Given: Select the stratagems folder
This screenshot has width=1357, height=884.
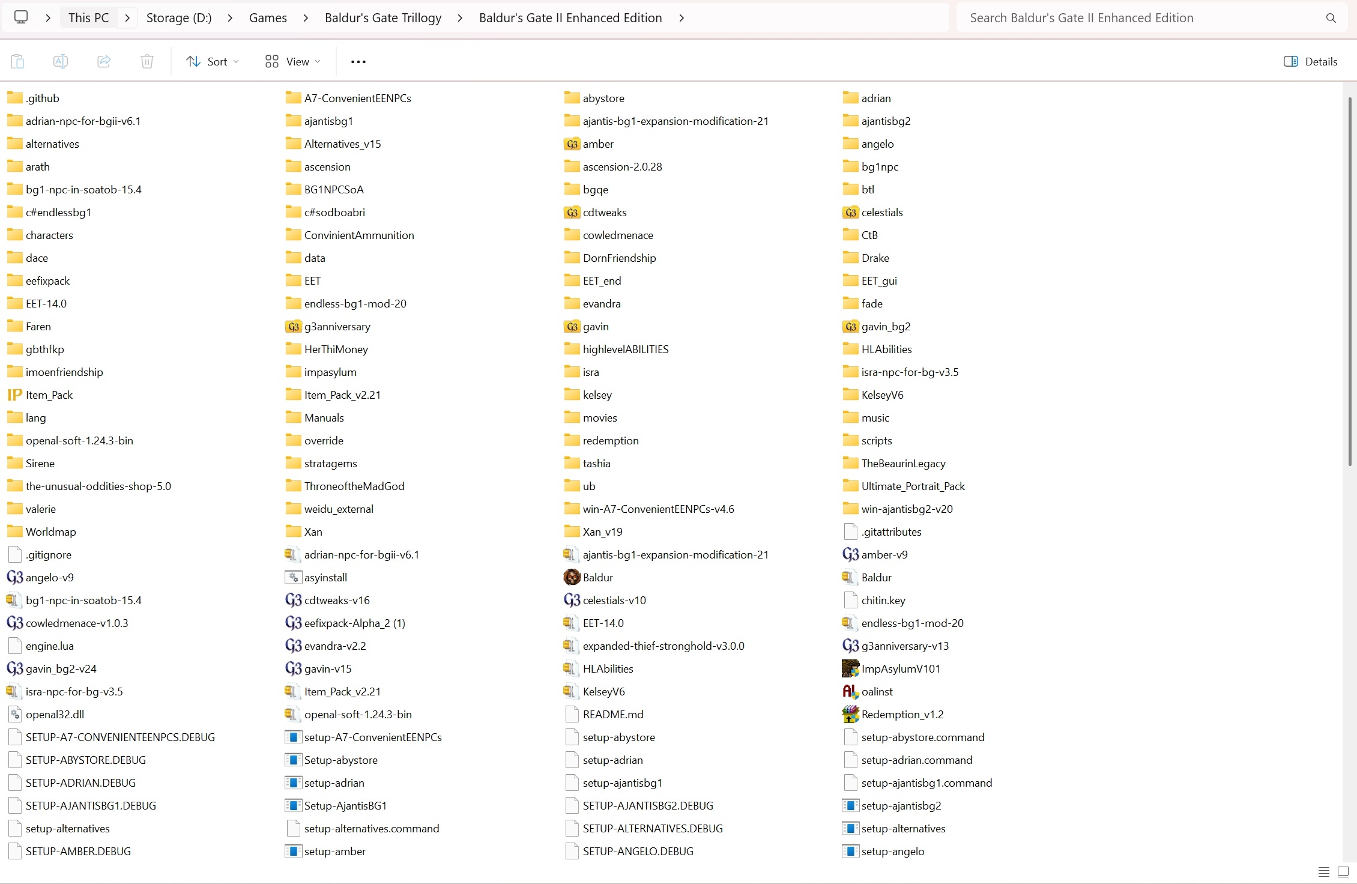Looking at the screenshot, I should (321, 464).
